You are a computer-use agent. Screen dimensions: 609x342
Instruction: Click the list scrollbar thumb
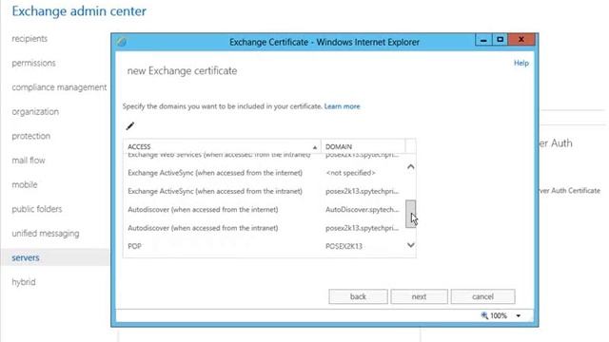(410, 214)
